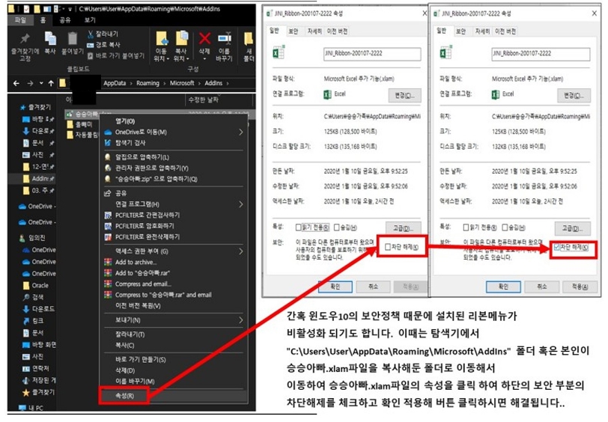The width and height of the screenshot is (608, 422).
Task: Open 링크 in navigation pane
Action: 34,321
